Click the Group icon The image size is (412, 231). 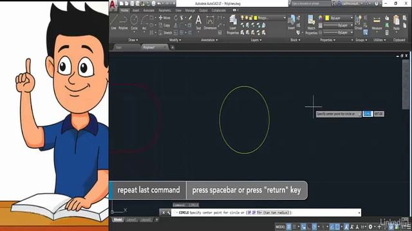tap(358, 22)
